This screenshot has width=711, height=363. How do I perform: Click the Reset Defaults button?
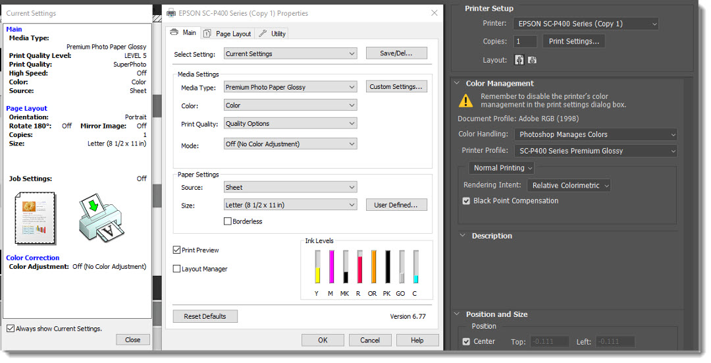[205, 317]
